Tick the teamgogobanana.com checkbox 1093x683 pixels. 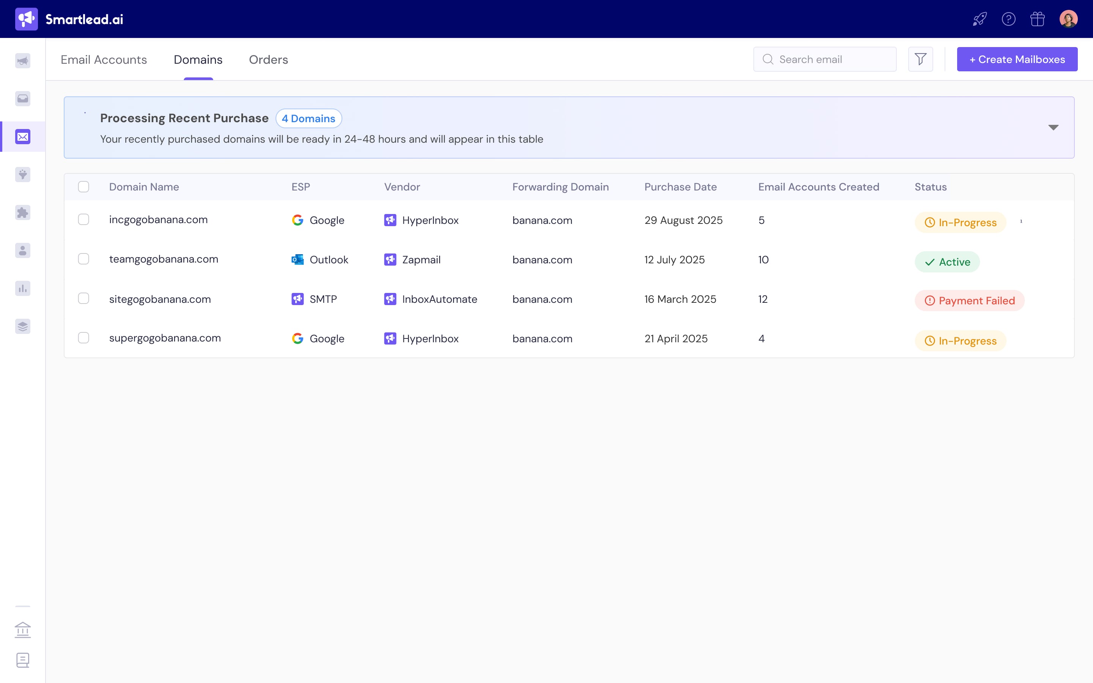(x=83, y=259)
